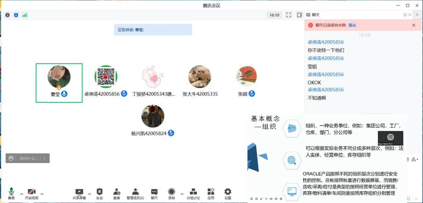
Task: Open the Apps (应用) icon
Action: 211,193
